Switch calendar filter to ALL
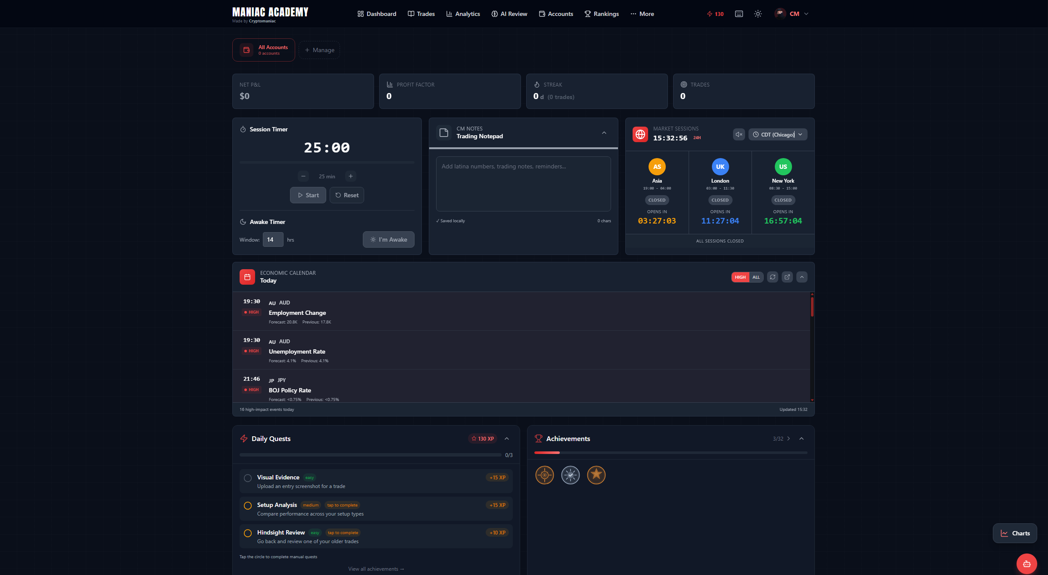Viewport: 1048px width, 575px height. tap(756, 277)
